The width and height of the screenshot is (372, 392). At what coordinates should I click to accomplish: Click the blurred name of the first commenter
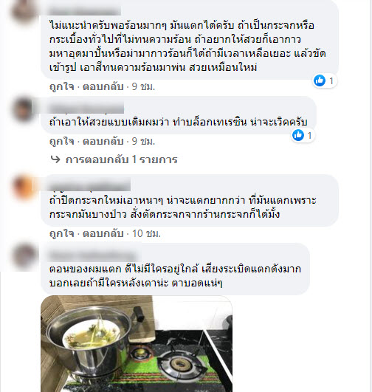click(84, 11)
